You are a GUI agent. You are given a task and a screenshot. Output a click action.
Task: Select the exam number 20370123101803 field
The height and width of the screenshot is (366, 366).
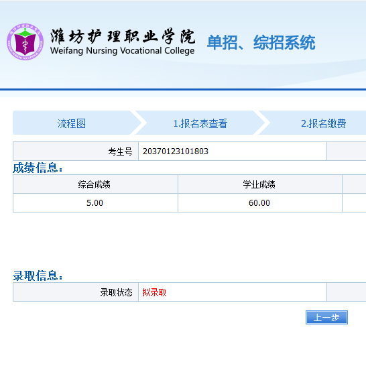point(233,151)
